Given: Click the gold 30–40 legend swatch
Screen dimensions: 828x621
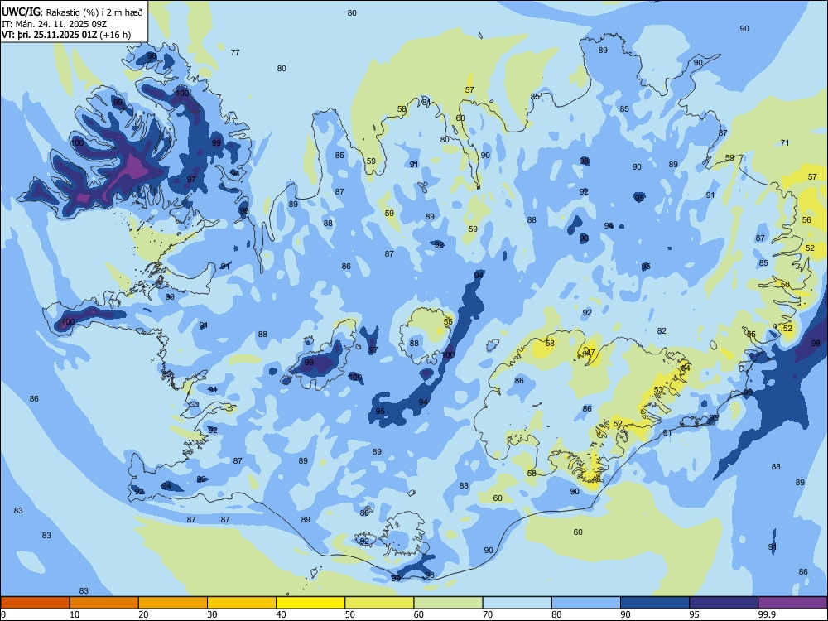Looking at the screenshot, I should point(242,603).
